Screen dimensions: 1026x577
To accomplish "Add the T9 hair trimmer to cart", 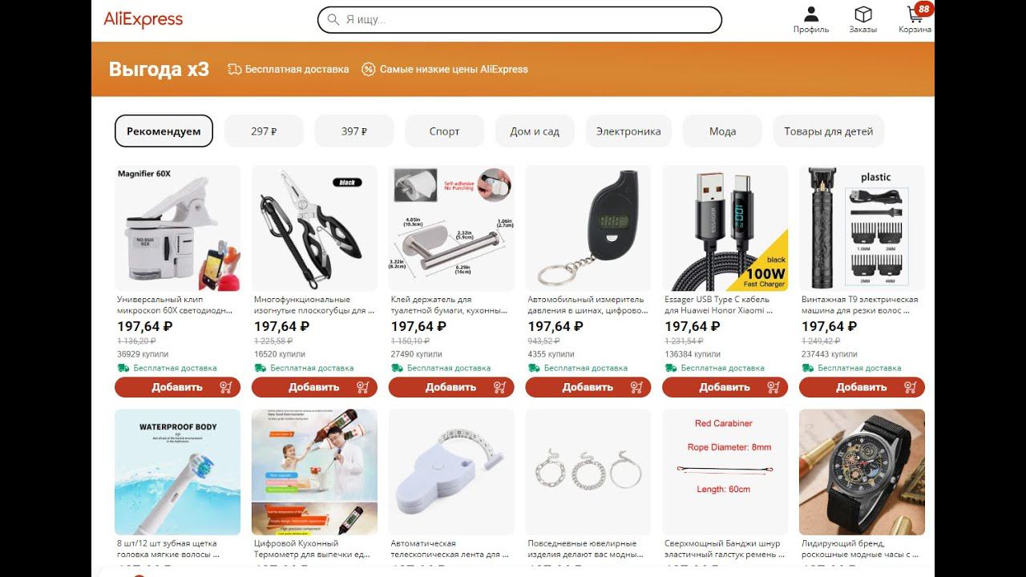I will (x=862, y=387).
